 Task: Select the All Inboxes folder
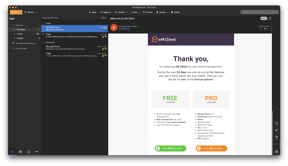click(x=24, y=30)
